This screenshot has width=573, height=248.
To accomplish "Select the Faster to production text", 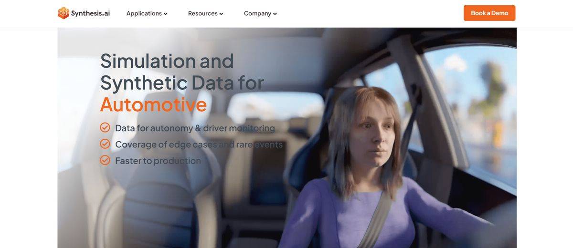I will click(x=158, y=161).
